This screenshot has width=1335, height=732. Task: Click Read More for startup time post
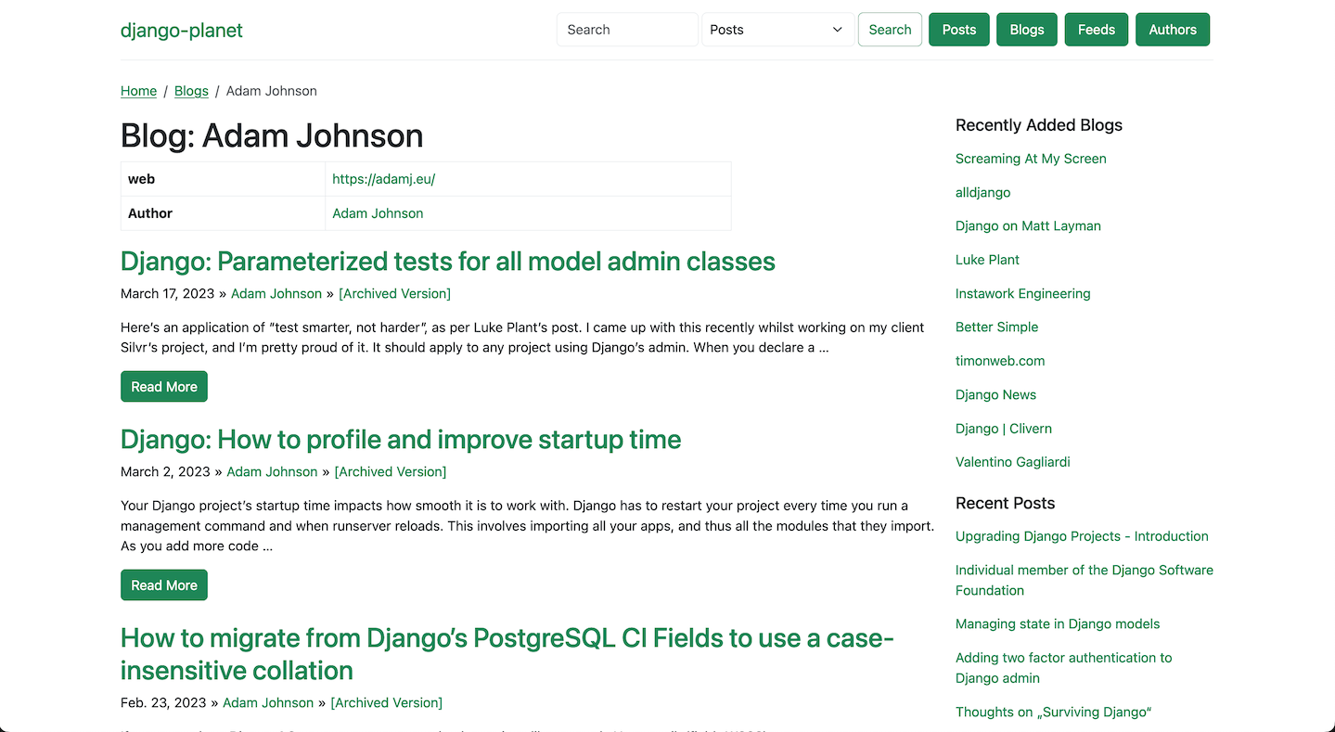tap(164, 585)
